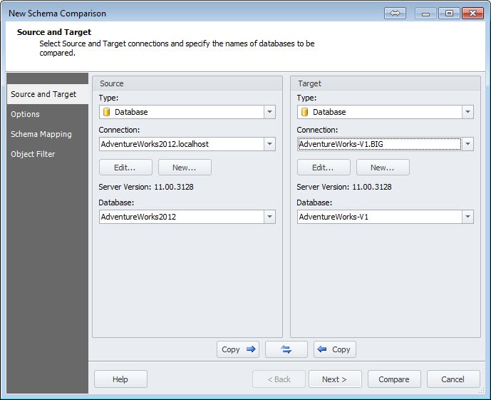Viewport: 491px width, 400px height.
Task: Click the Target Type database cylinder icon
Action: tap(304, 112)
